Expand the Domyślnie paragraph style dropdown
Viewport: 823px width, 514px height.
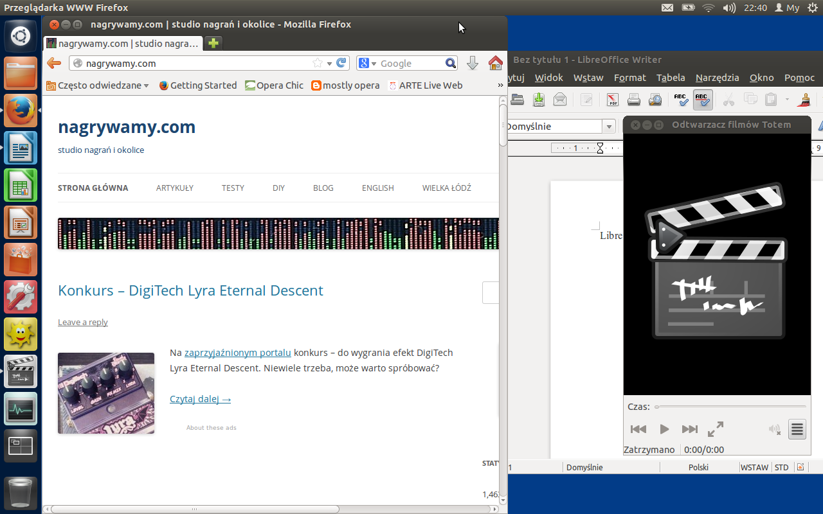609,127
